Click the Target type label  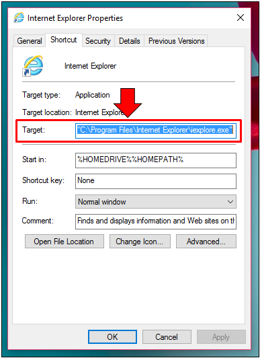(41, 95)
